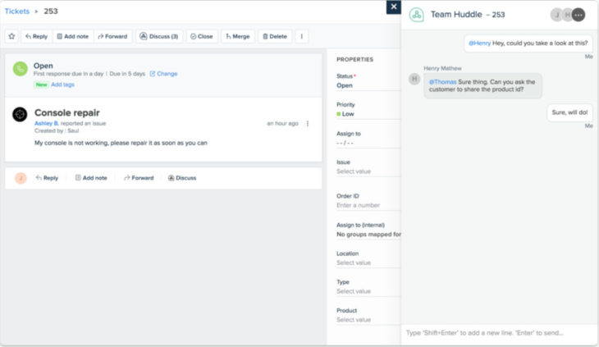599x347 pixels.
Task: Star this ticket with the star icon
Action: (11, 36)
